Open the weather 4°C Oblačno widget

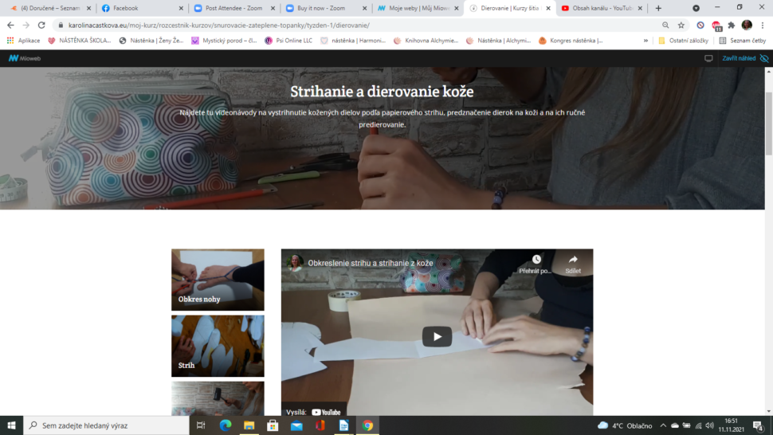coord(625,425)
